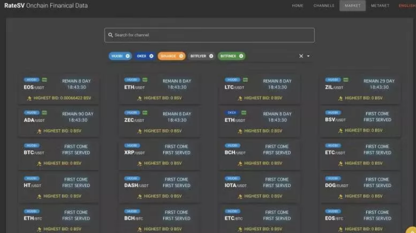416x233 pixels.
Task: Click the HUOBI tag on BTC/USDT card
Action: [32, 145]
